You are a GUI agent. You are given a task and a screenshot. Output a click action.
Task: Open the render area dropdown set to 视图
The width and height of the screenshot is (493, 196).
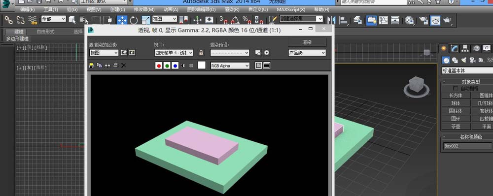[x=104, y=53]
